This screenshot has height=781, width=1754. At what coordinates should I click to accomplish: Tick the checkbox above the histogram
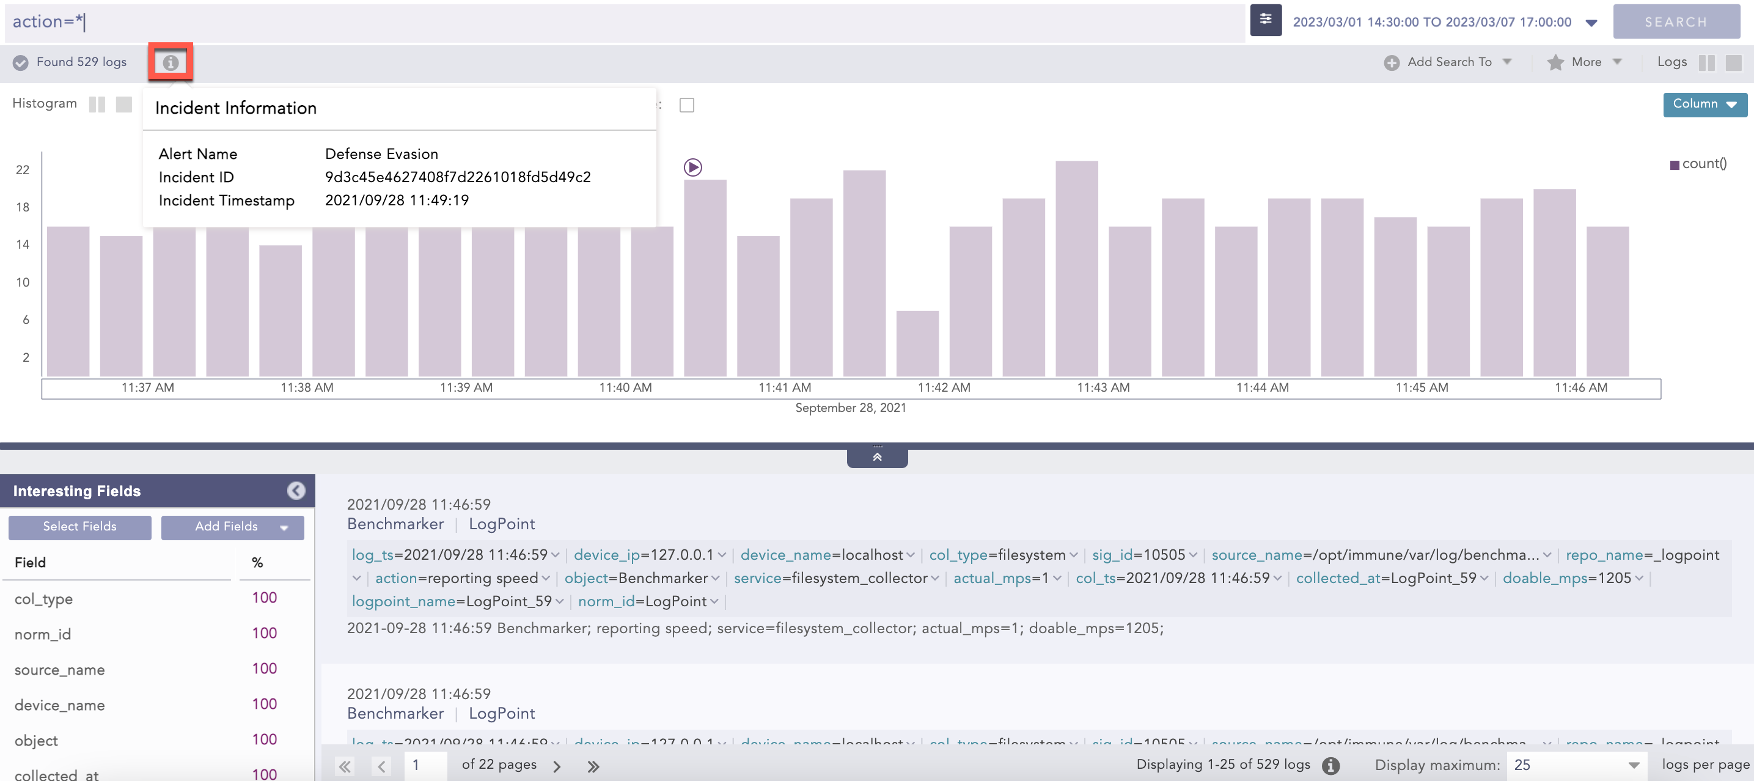(686, 105)
